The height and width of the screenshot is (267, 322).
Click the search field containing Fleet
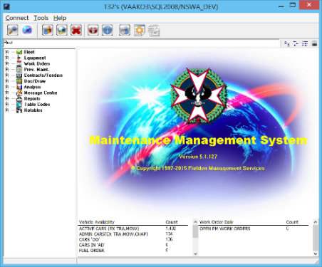coord(141,43)
